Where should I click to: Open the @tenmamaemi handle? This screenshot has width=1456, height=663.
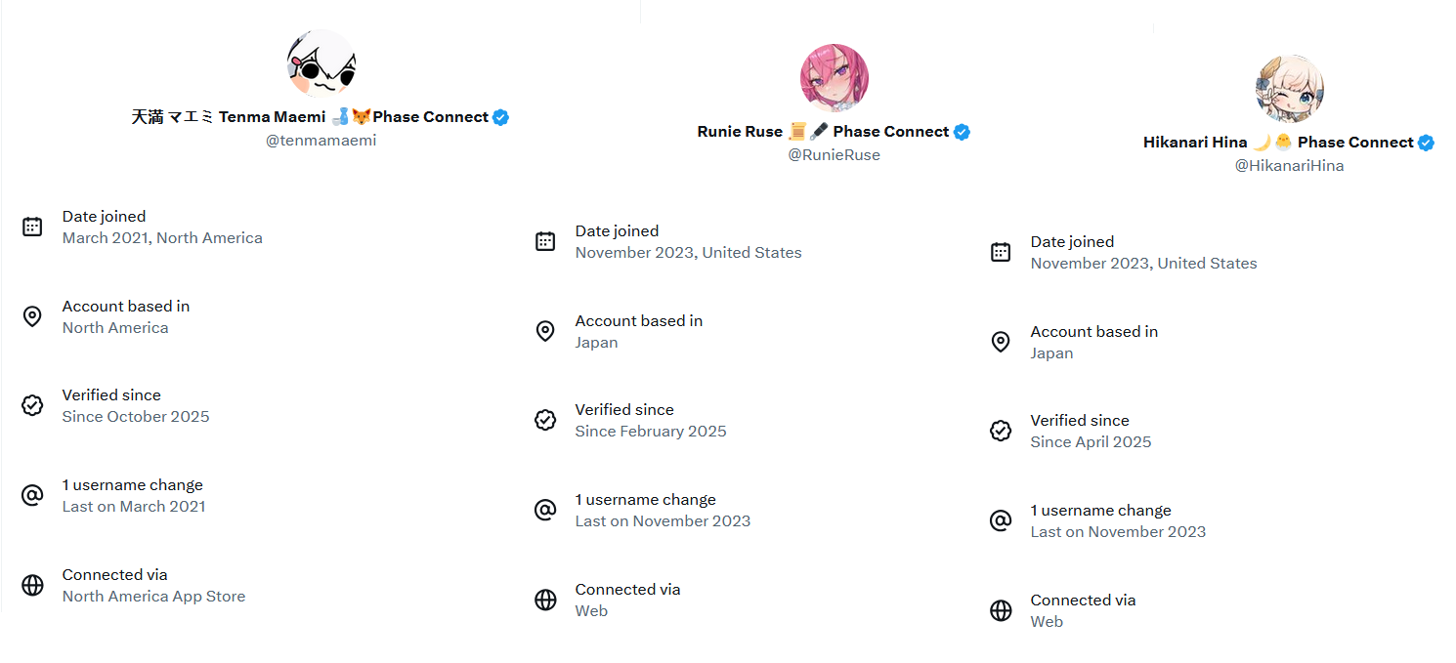pos(321,141)
